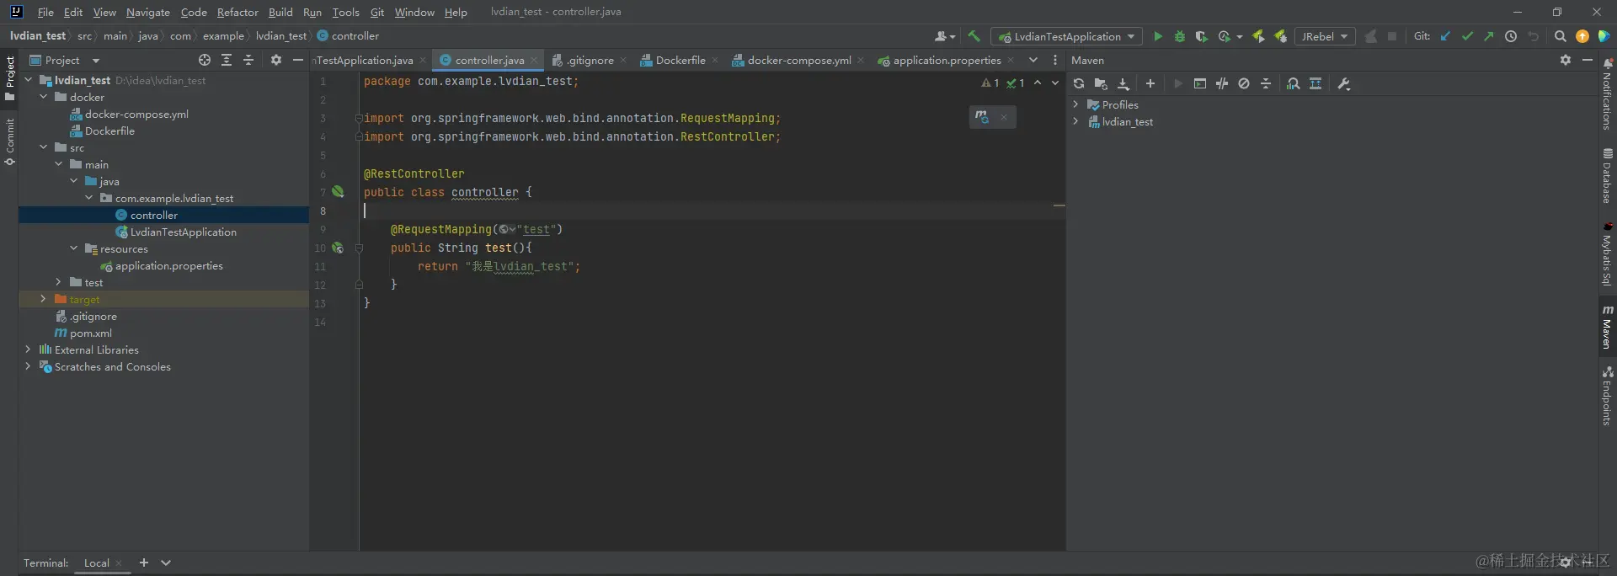Click Rebel run icon next to JRebel

pyautogui.click(x=1258, y=36)
